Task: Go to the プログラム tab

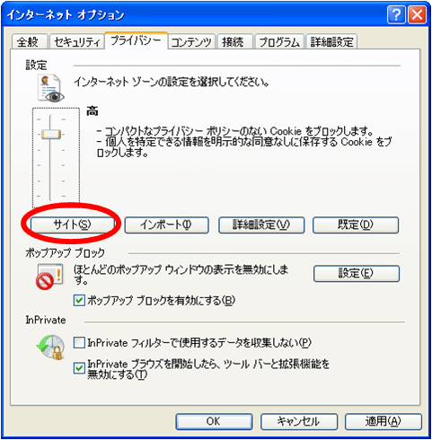Action: (x=279, y=41)
